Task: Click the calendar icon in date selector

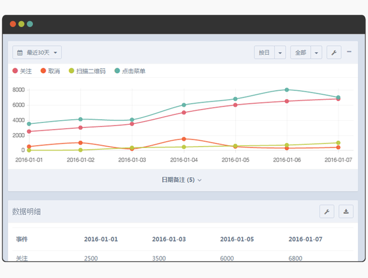Action: pyautogui.click(x=20, y=52)
